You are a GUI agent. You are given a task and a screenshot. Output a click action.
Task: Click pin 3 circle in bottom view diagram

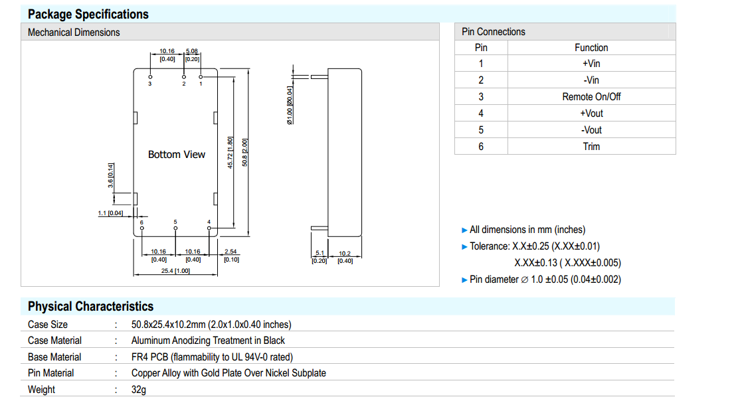[x=150, y=77]
